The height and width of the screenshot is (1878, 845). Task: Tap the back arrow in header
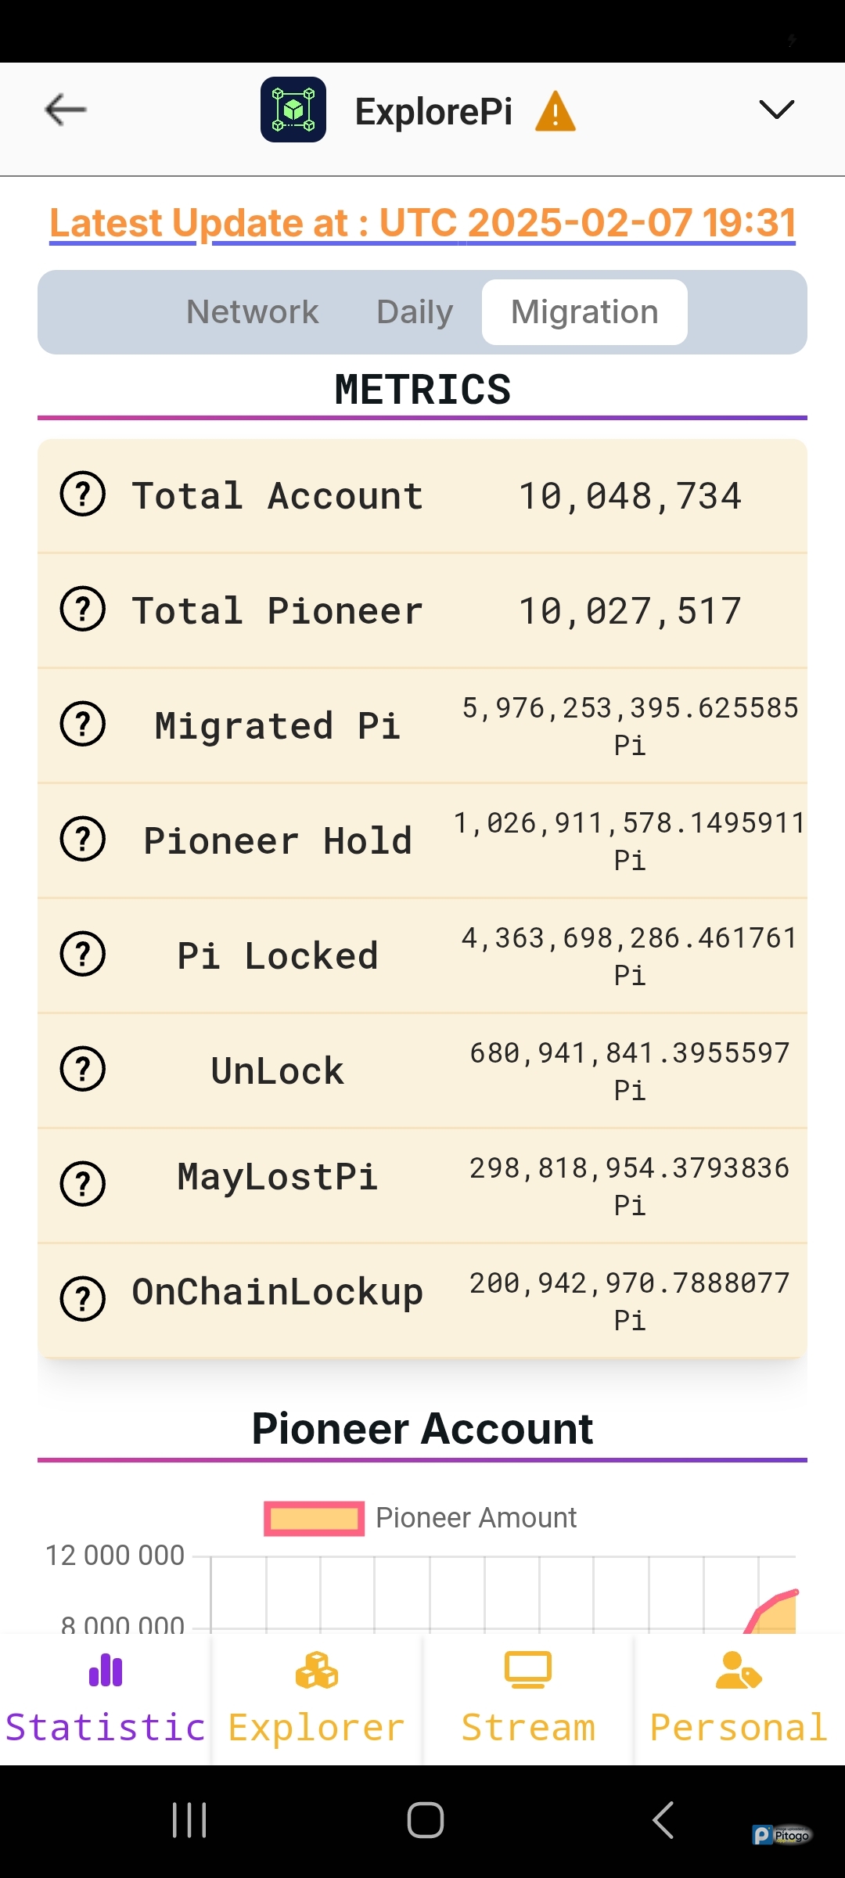pos(66,110)
